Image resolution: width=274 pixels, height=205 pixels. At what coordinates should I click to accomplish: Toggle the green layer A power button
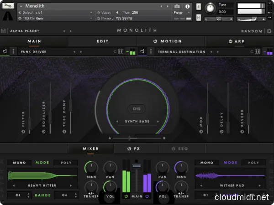click(x=126, y=196)
